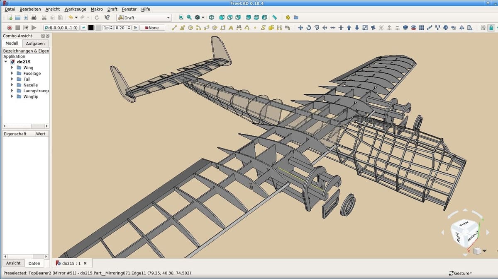Click the None autogroup button
The image size is (498, 279).
[152, 28]
